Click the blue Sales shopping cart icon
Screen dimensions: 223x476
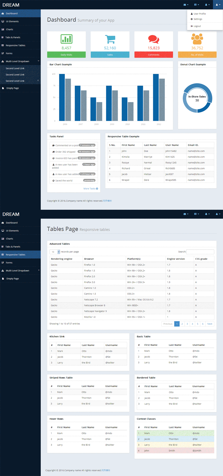110,39
